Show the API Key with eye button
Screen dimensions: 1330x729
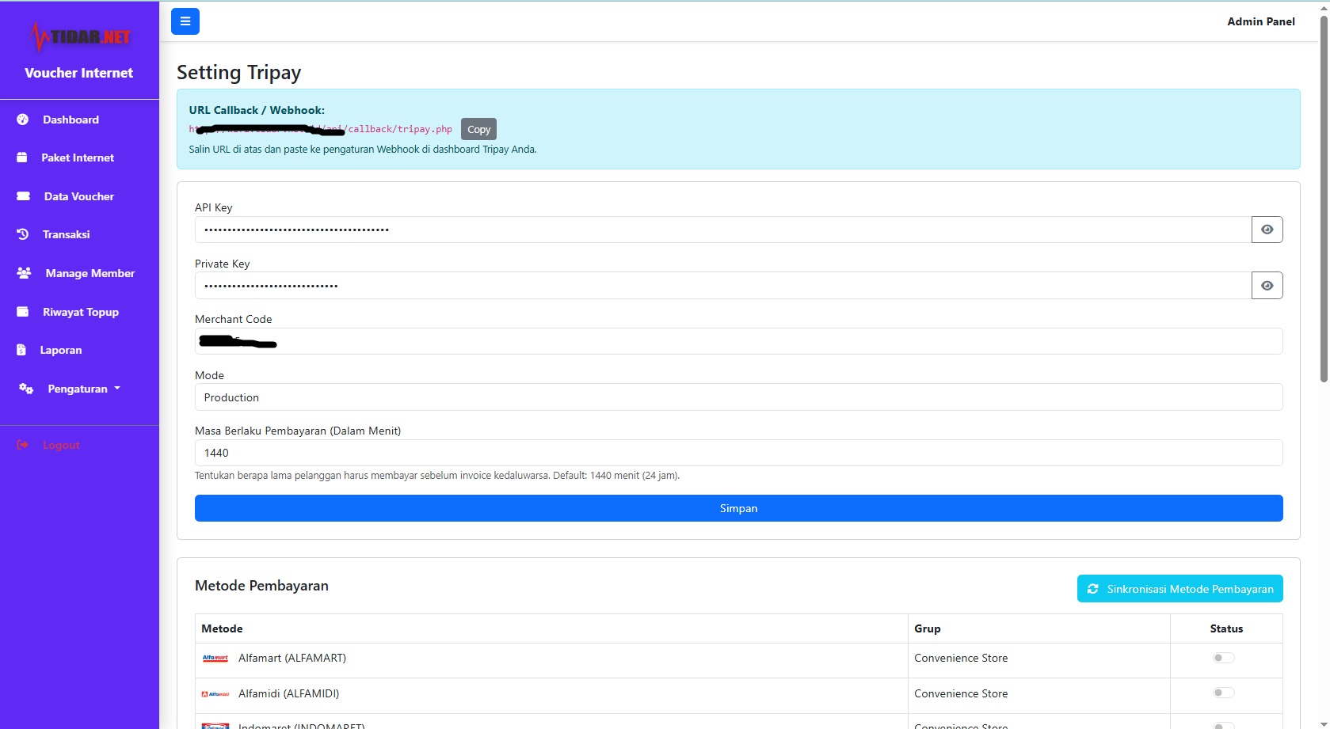click(1267, 230)
